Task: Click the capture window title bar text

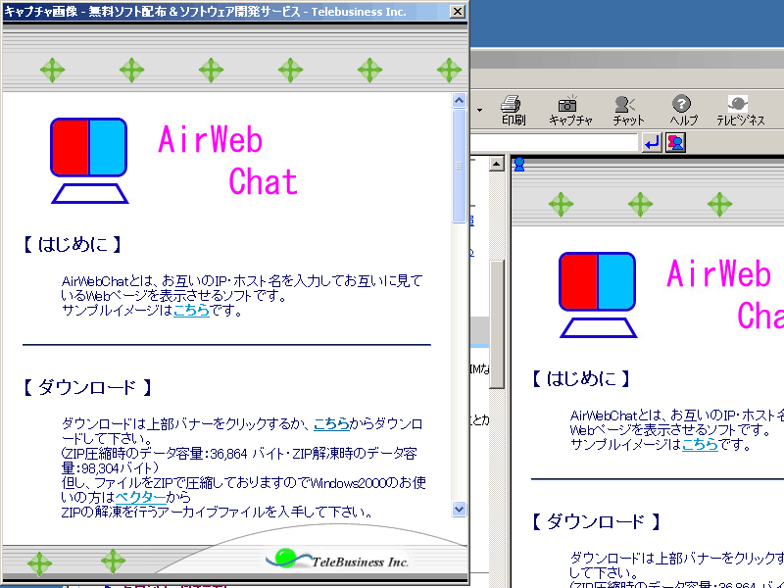Action: point(206,12)
